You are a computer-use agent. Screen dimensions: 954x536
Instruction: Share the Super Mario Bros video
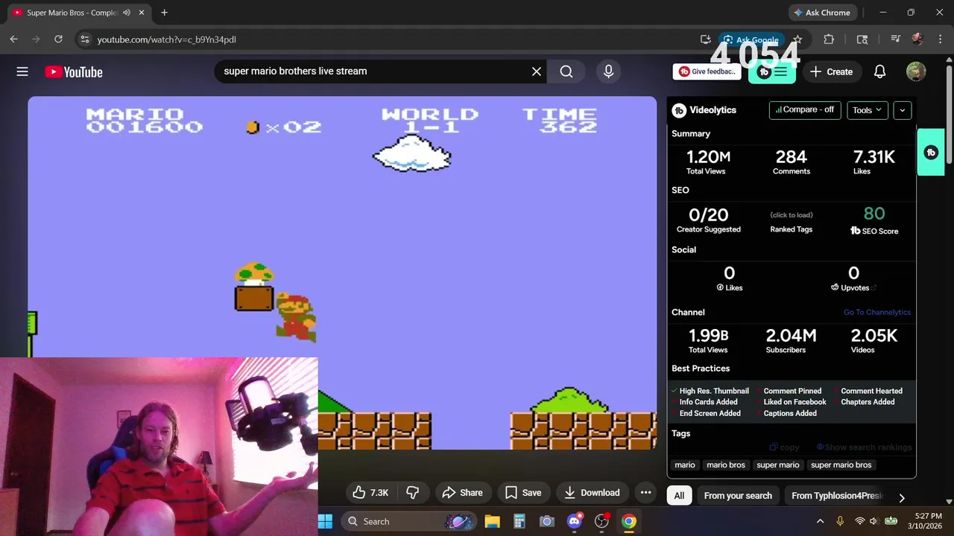point(462,493)
